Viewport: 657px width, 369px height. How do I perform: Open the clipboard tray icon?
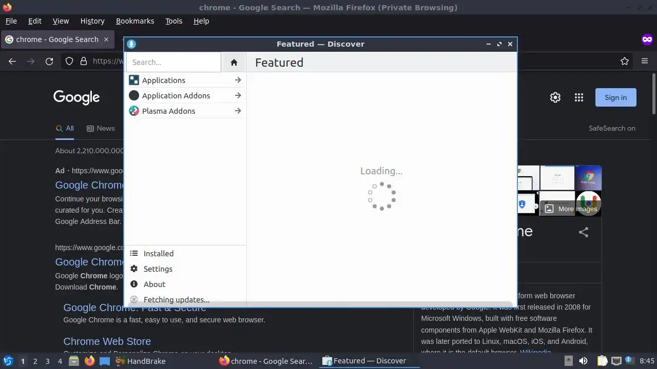tap(602, 361)
